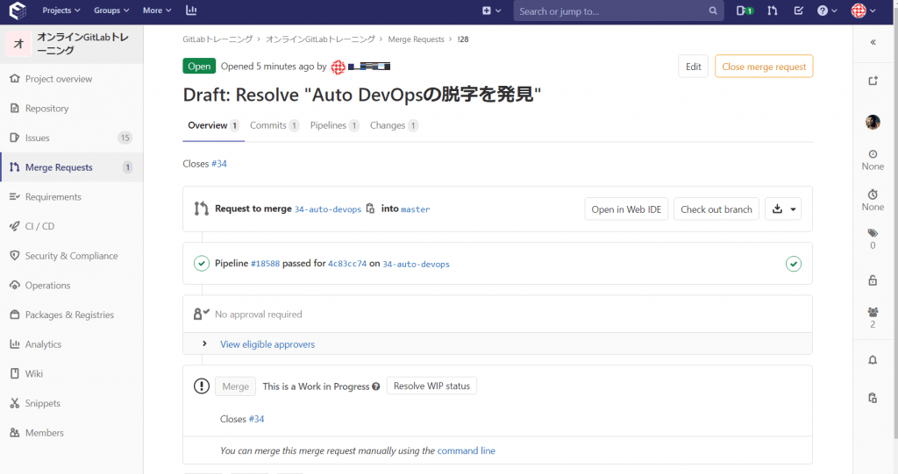Open Merge Requests in the sidebar

(59, 167)
